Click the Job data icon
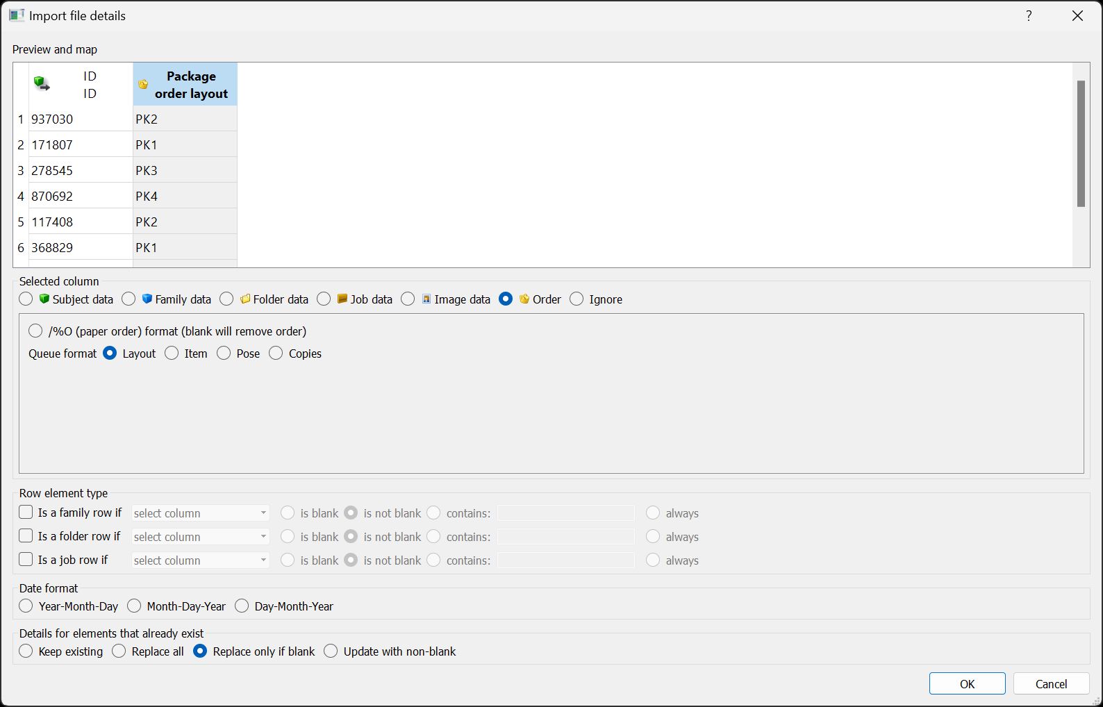 [x=342, y=299]
